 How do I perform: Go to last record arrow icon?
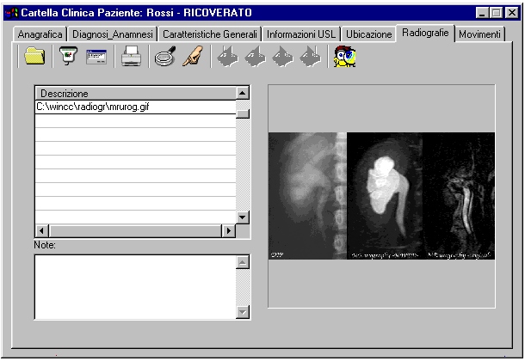(311, 56)
